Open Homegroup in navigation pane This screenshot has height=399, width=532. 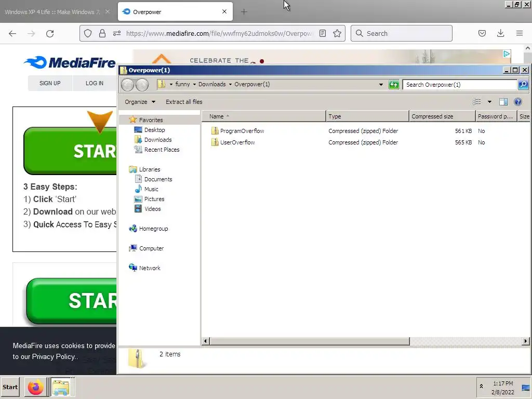click(x=153, y=229)
